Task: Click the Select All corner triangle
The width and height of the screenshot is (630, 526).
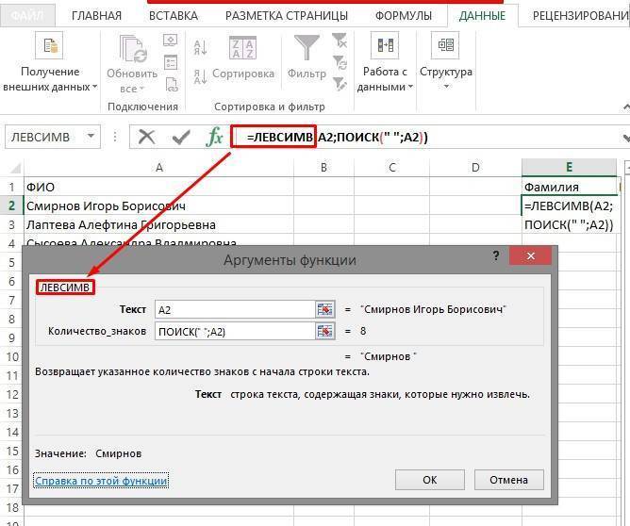Action: tap(15, 168)
